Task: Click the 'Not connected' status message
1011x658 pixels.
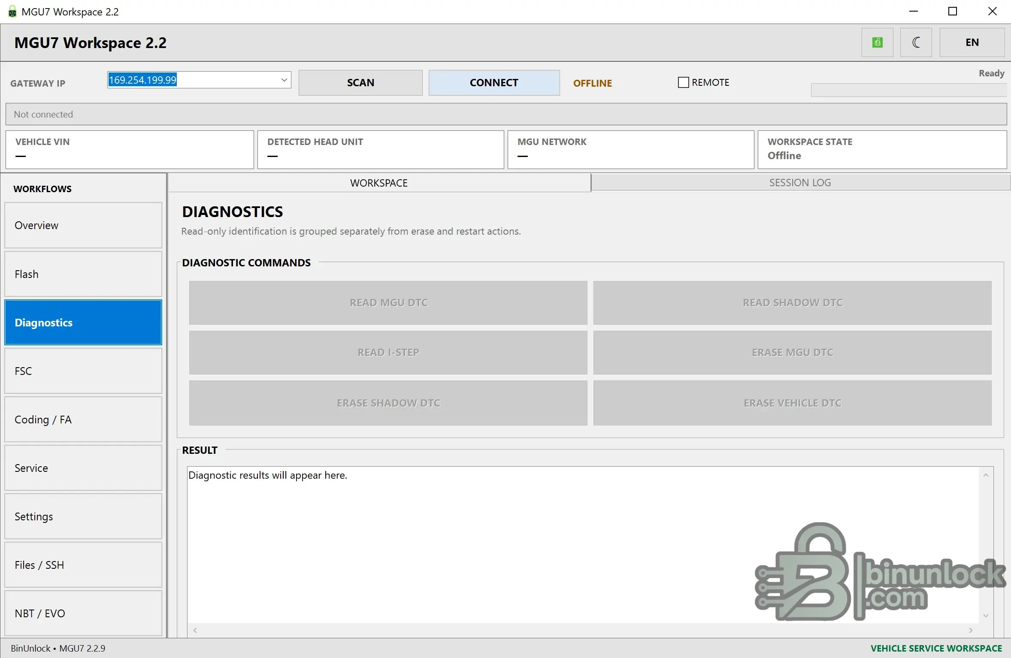Action: [43, 114]
